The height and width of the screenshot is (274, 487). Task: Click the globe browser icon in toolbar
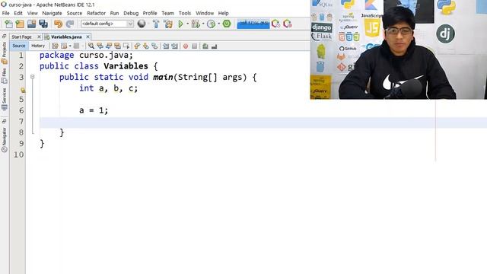142,24
